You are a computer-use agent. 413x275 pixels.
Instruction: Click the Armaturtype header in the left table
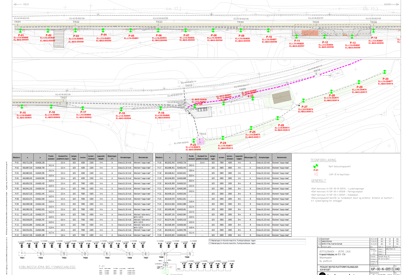coord(125,157)
